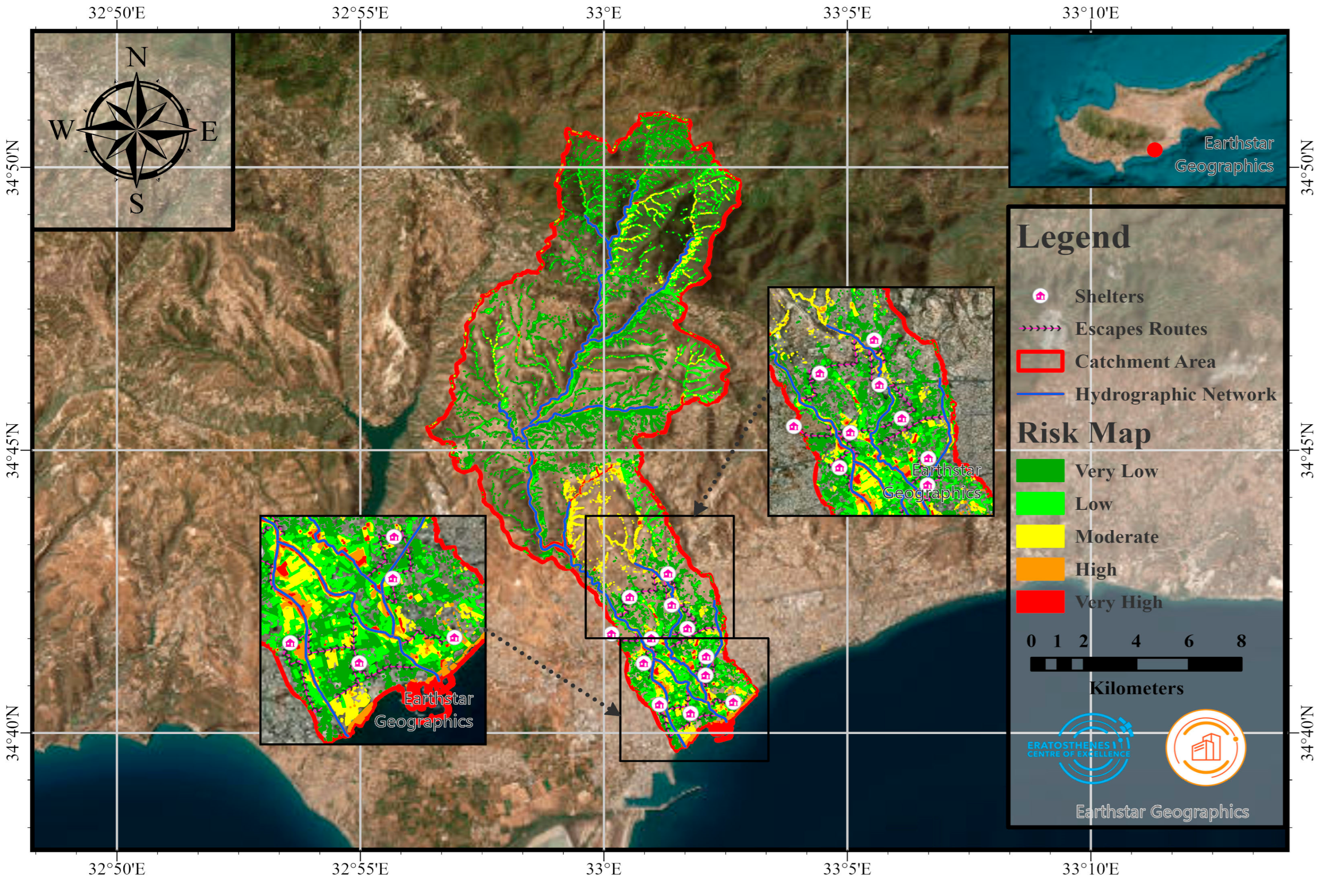
Task: Select the Very Low dark green swatch
Action: [1040, 471]
